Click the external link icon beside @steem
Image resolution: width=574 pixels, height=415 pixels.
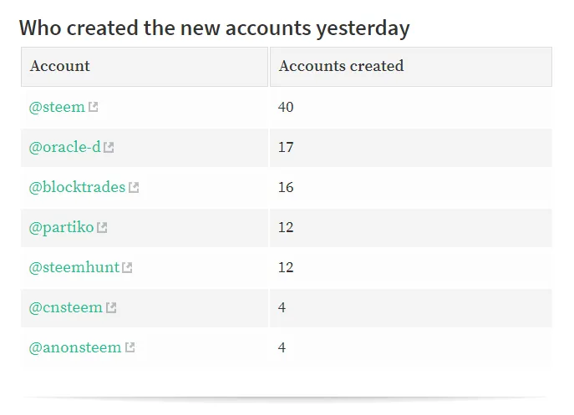tap(94, 107)
